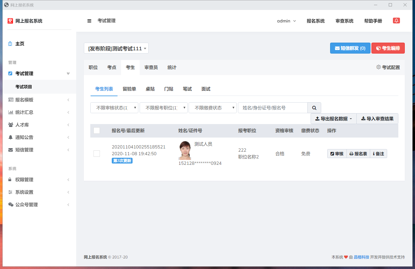Click the red notification bell icon
415x269 pixels.
(x=396, y=21)
